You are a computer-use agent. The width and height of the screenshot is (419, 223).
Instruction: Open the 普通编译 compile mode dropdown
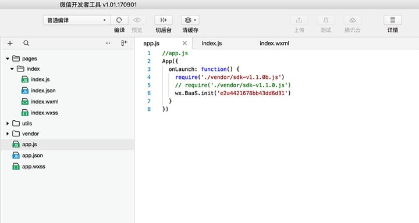[x=77, y=20]
